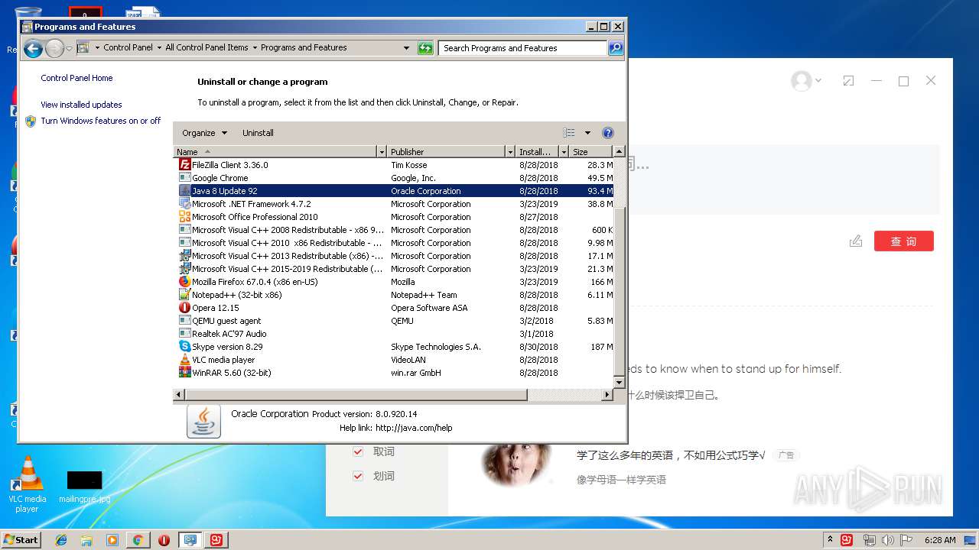Expand the avatar dropdown chevron in dictionary window

(x=818, y=80)
